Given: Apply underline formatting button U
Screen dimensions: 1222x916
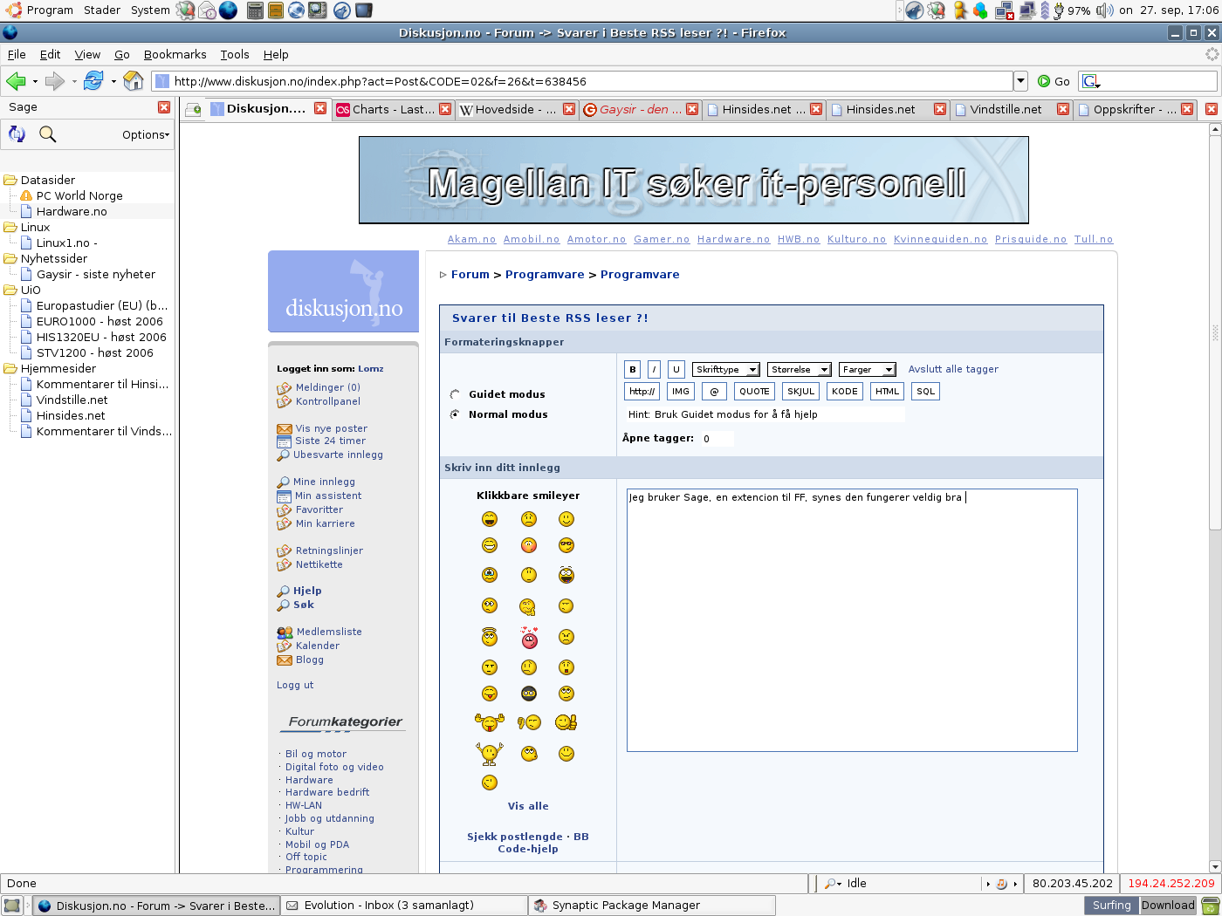Looking at the screenshot, I should (x=676, y=369).
